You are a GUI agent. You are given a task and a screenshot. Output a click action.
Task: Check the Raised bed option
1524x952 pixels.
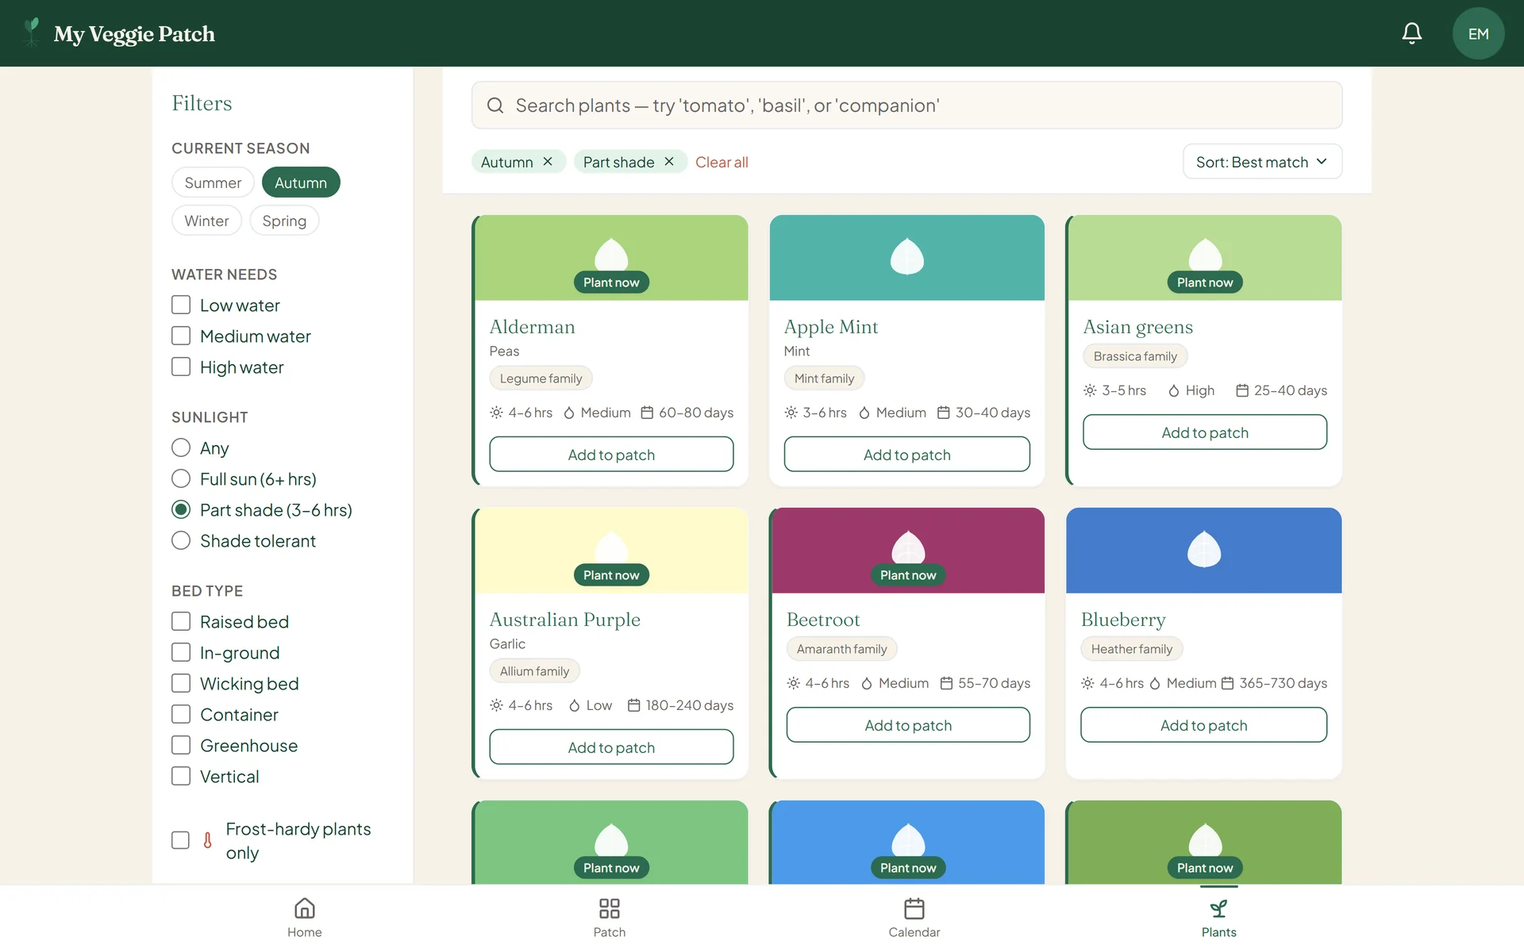(181, 622)
